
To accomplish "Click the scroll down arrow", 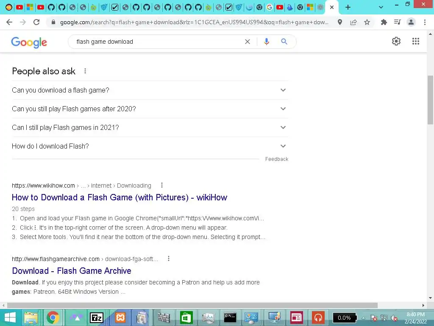I will point(431,298).
